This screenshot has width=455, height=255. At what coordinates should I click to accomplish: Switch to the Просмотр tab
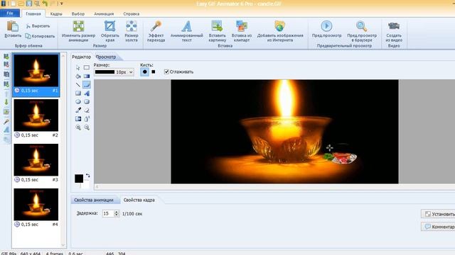(x=106, y=57)
